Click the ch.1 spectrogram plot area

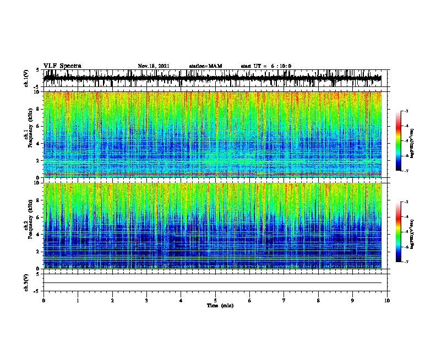point(212,134)
